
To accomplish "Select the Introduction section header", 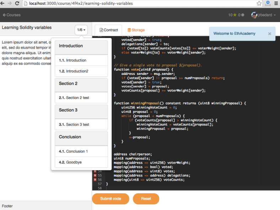I will (81, 48).
